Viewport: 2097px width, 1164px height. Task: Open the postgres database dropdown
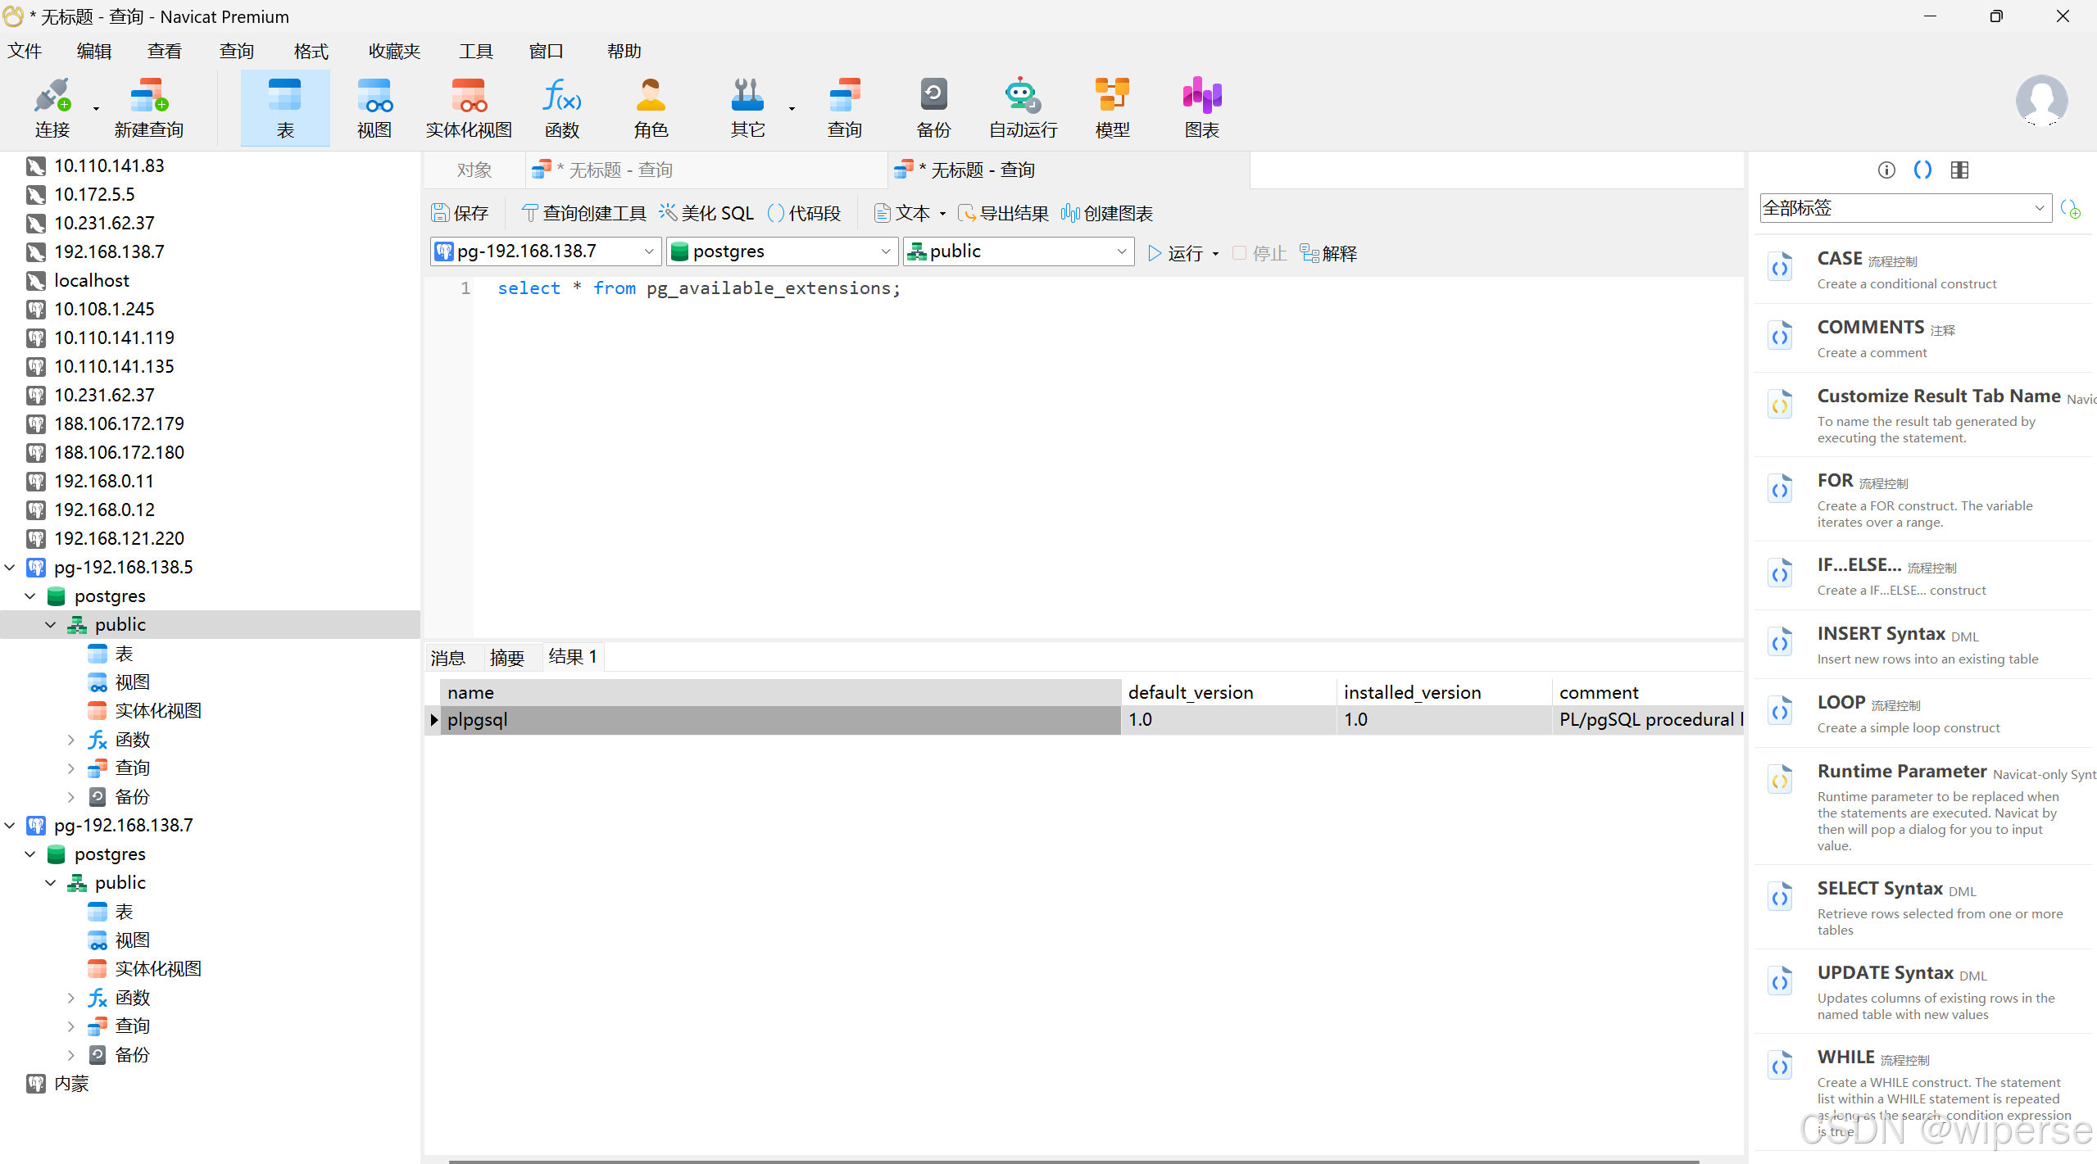(x=884, y=251)
